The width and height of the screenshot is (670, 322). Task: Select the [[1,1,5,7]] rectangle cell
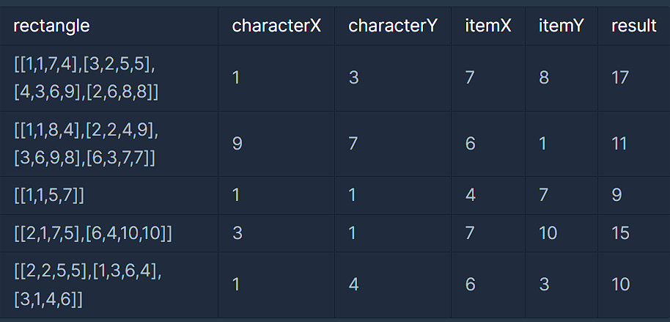109,195
